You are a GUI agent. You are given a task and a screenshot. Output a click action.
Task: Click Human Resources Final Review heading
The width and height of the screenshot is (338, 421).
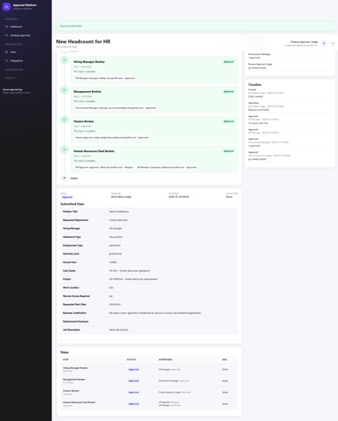(x=94, y=151)
